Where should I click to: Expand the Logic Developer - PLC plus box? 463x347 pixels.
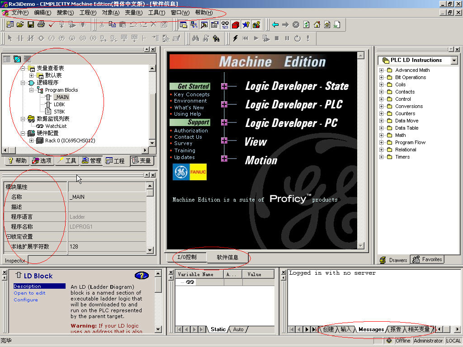pyautogui.click(x=224, y=104)
